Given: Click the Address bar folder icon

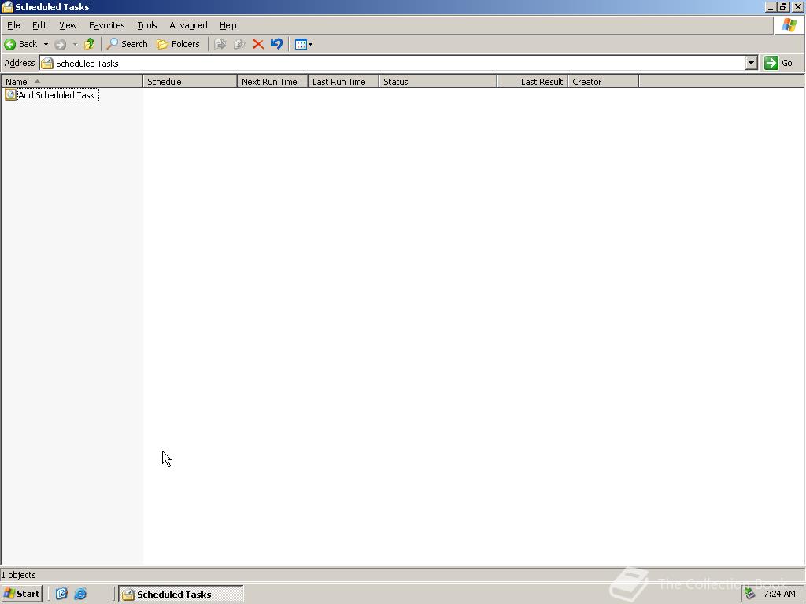Looking at the screenshot, I should [x=47, y=63].
